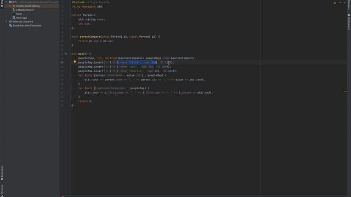
Task: Open CMakeLists.txt in the project tree
Action: 25,10
